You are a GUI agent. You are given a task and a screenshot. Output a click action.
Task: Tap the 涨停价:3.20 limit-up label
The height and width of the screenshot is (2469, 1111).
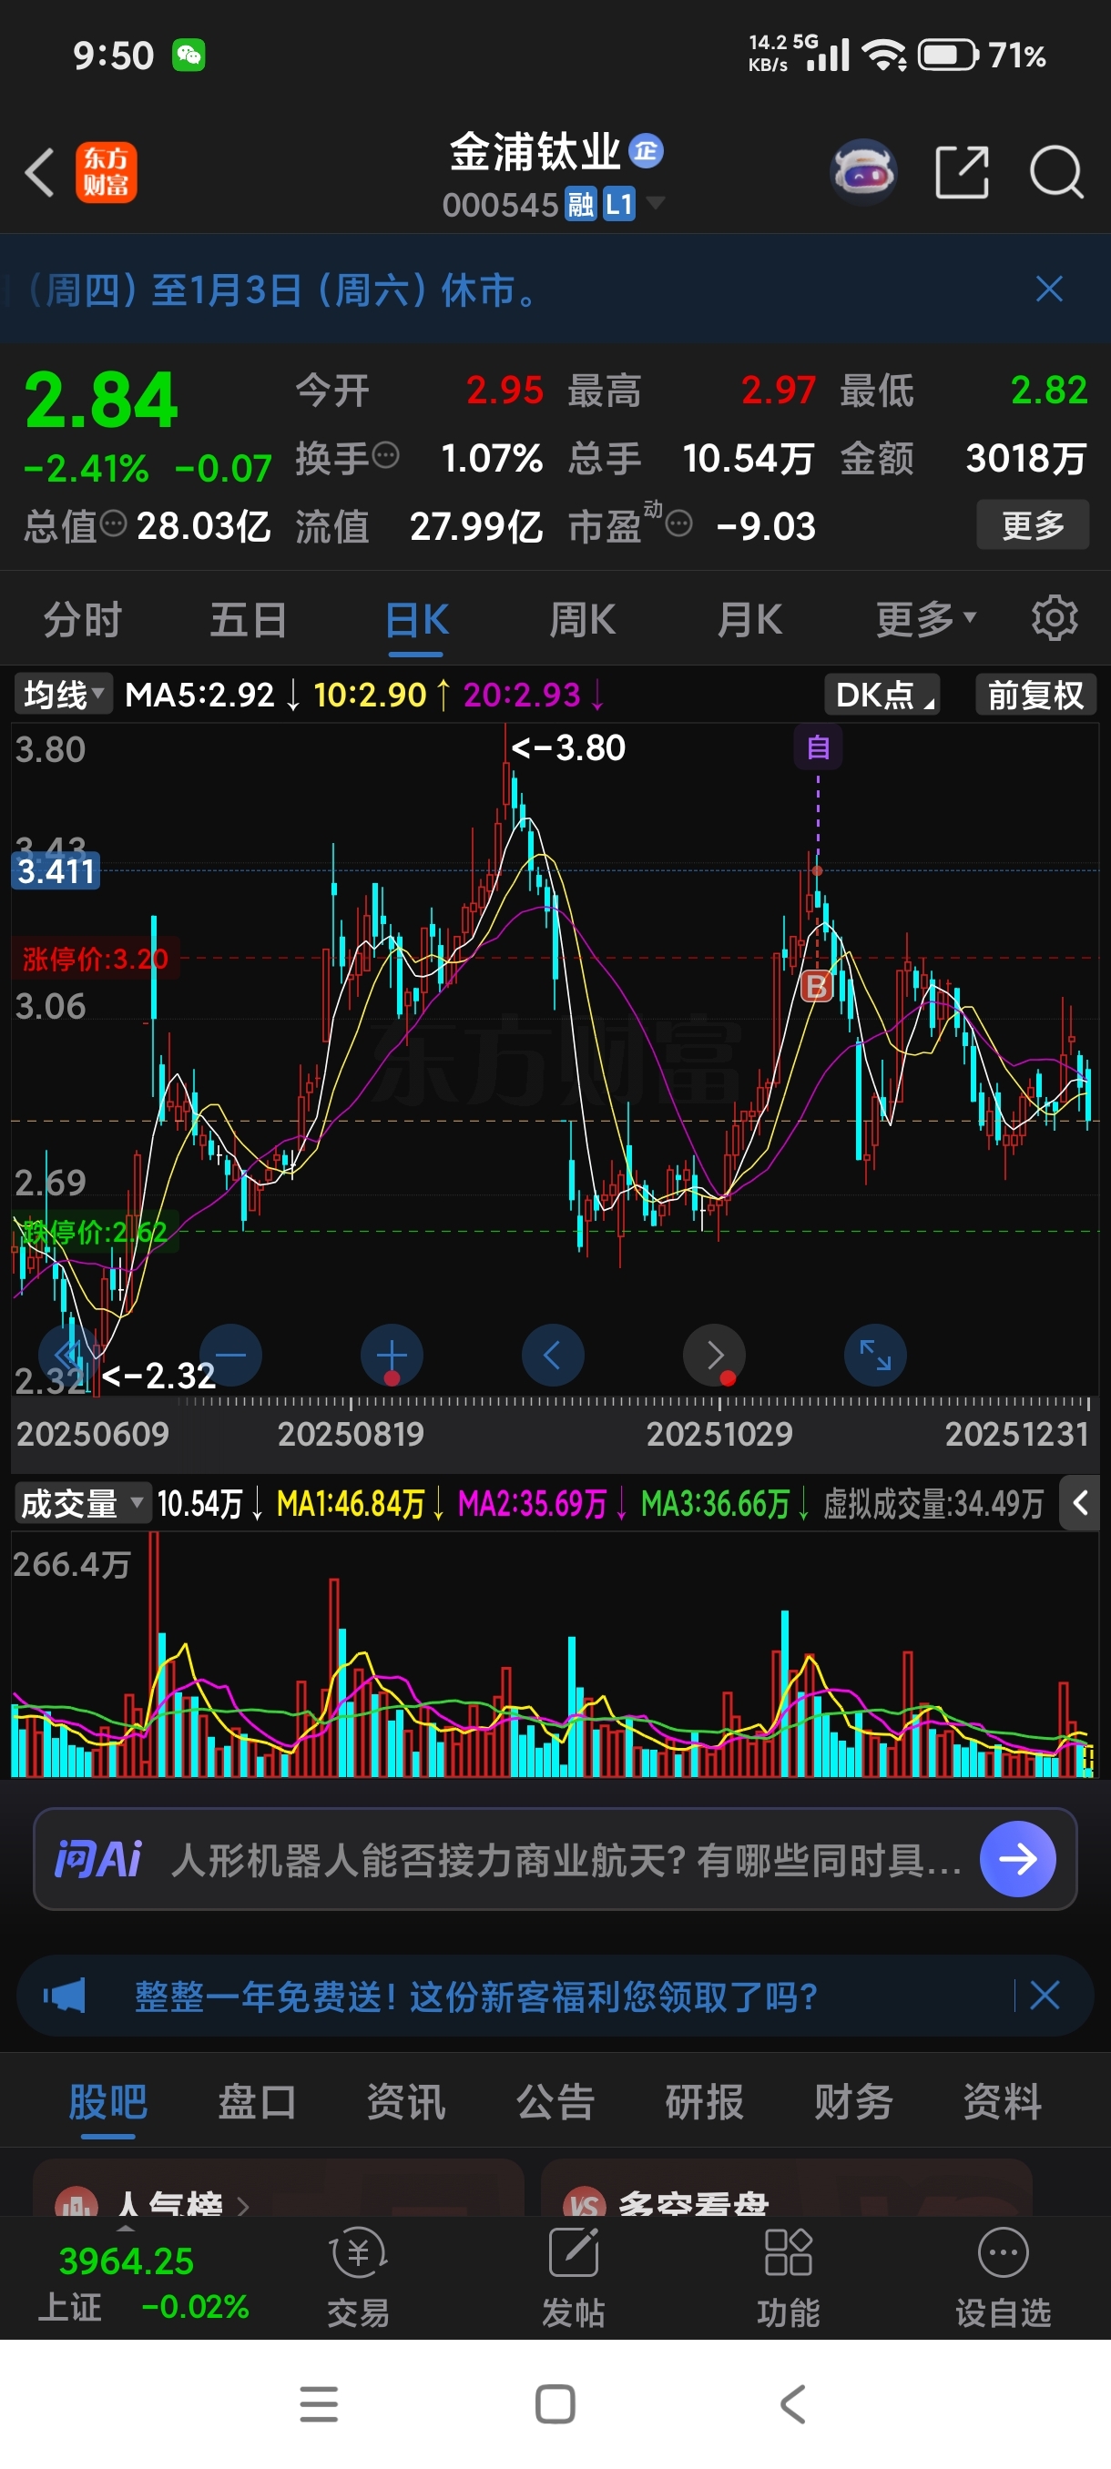[x=95, y=959]
